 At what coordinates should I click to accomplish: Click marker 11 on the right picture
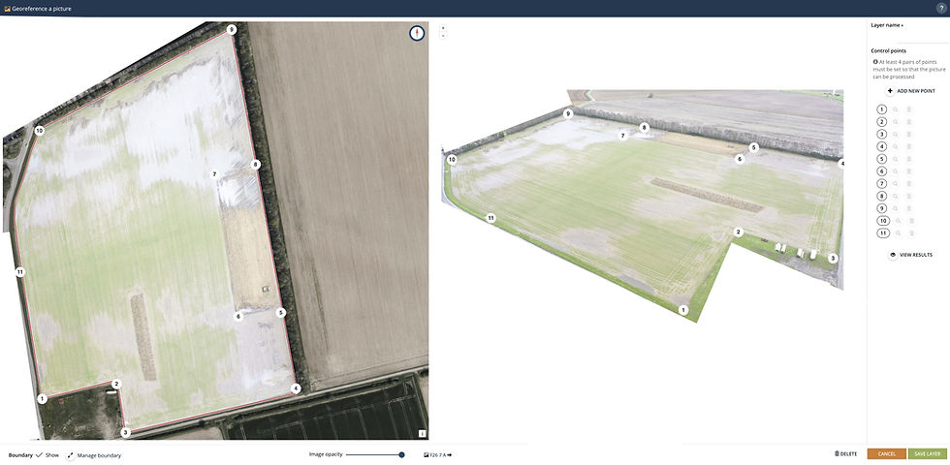point(491,218)
